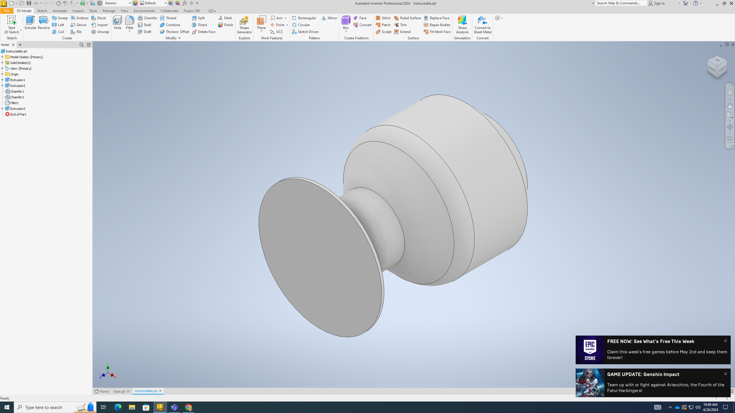Open the Environments tab
The width and height of the screenshot is (735, 413).
click(144, 11)
